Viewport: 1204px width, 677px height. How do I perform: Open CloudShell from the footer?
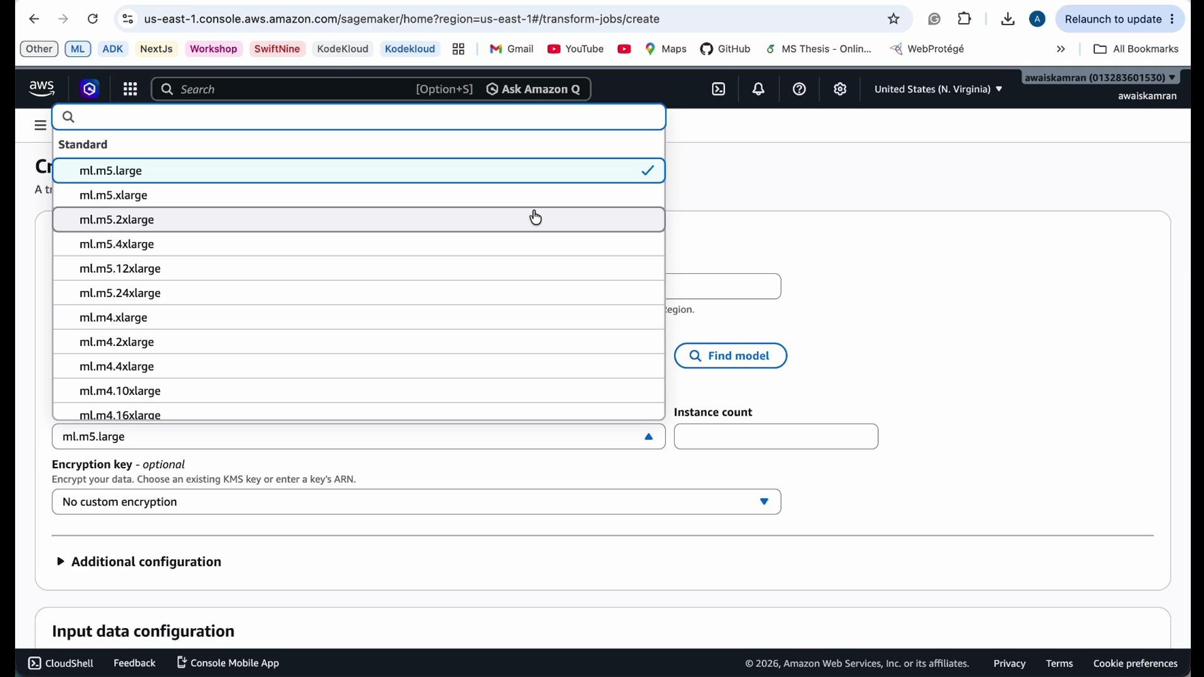[61, 663]
